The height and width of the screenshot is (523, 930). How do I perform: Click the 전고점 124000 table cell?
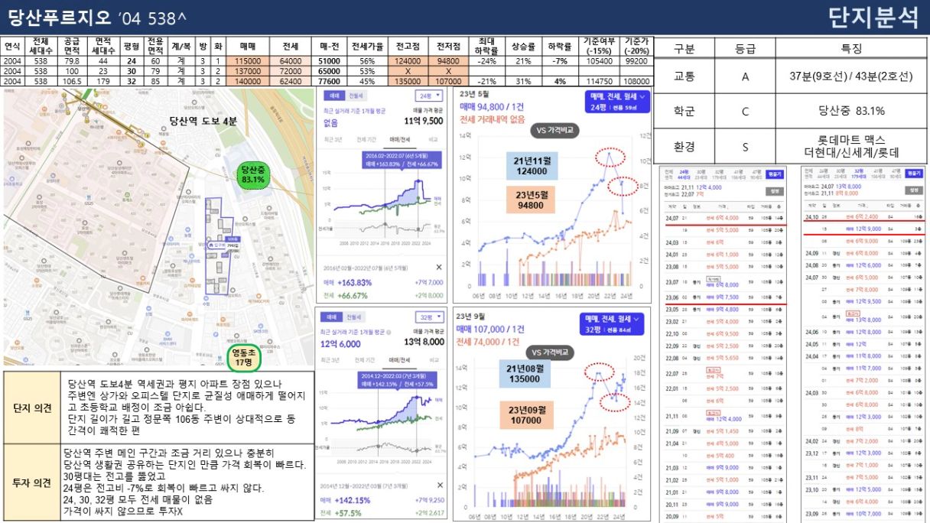tap(408, 60)
